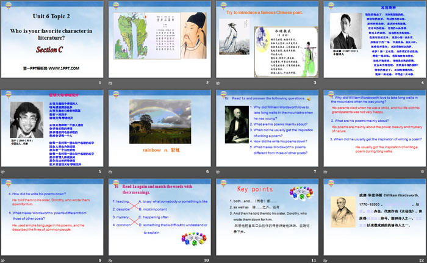Click the animation star icon under slide 8
Viewport: 427px width, 263px height.
(325, 171)
